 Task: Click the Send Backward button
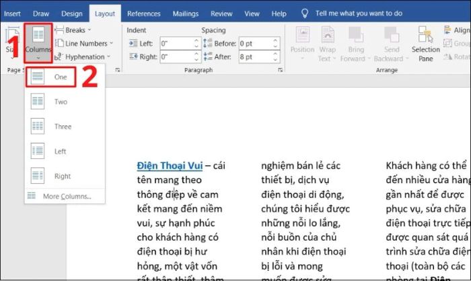point(392,43)
